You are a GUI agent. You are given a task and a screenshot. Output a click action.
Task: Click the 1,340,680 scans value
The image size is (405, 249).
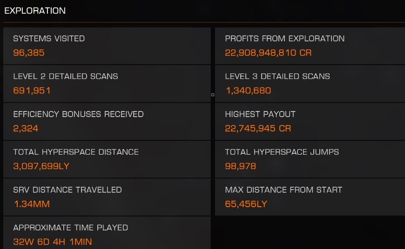249,91
